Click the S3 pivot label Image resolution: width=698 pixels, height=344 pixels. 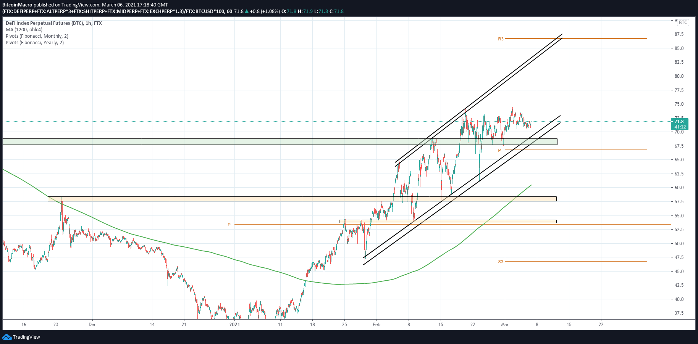pyautogui.click(x=501, y=262)
